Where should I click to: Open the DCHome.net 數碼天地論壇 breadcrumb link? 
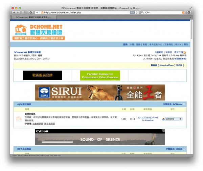[27, 52]
